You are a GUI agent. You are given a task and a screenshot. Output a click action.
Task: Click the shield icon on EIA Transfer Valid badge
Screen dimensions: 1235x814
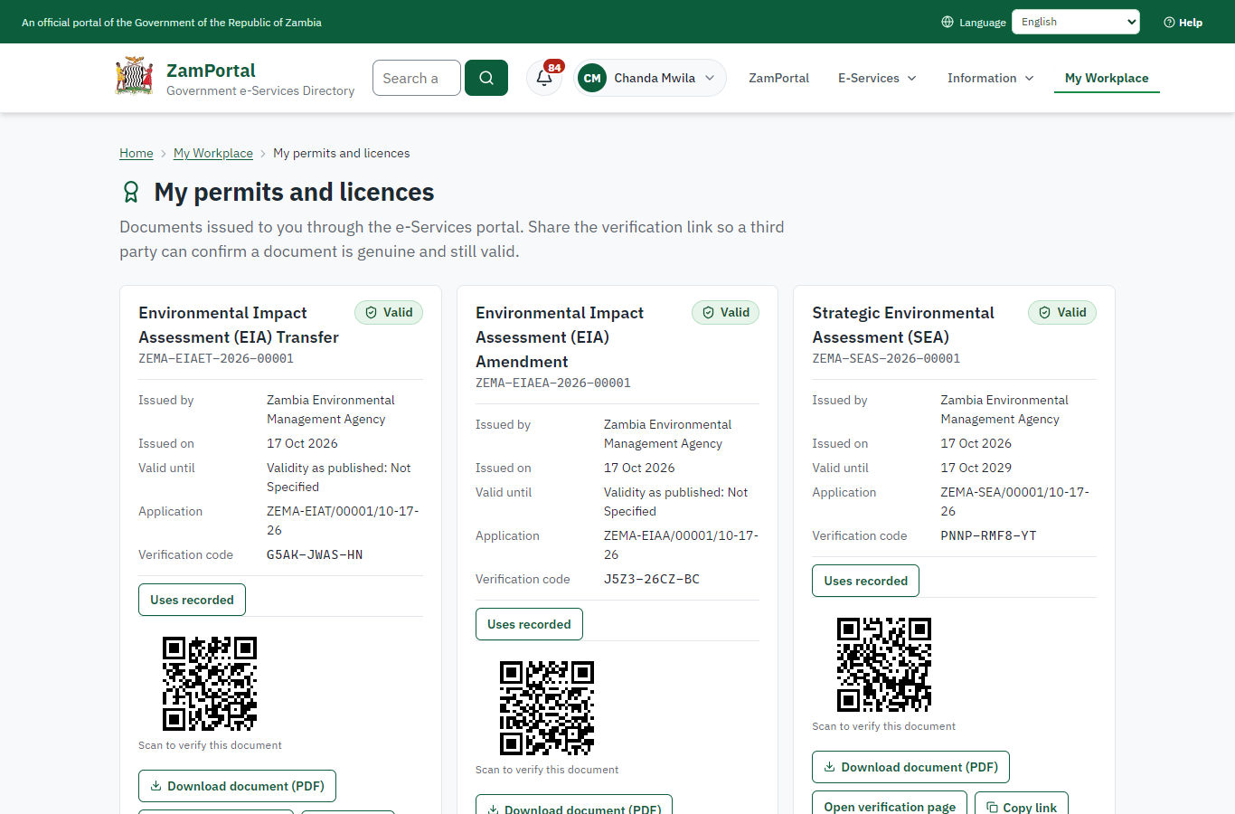pyautogui.click(x=371, y=312)
